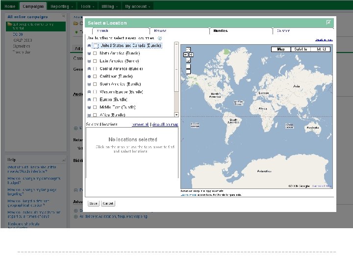
Task: Expand the United States and Canada bundle
Action: [89, 46]
